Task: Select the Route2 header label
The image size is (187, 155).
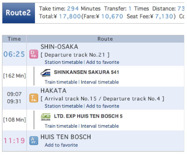Action: tap(18, 13)
